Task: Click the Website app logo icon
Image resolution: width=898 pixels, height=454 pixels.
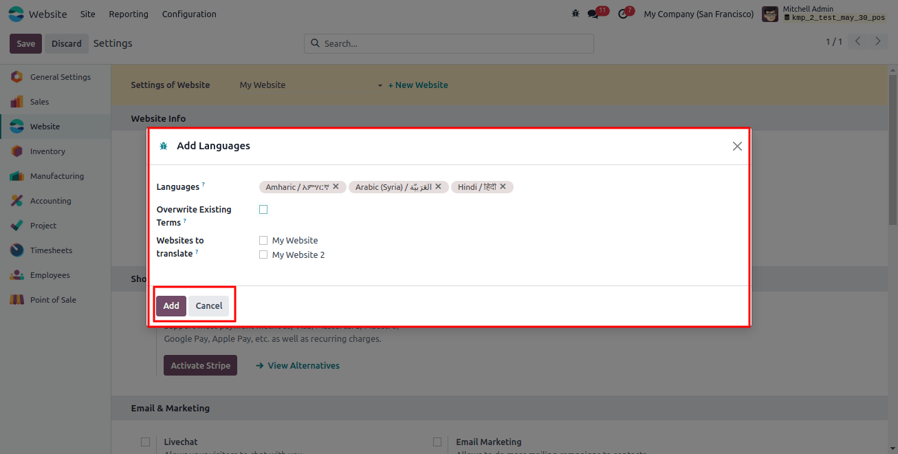Action: pos(16,14)
